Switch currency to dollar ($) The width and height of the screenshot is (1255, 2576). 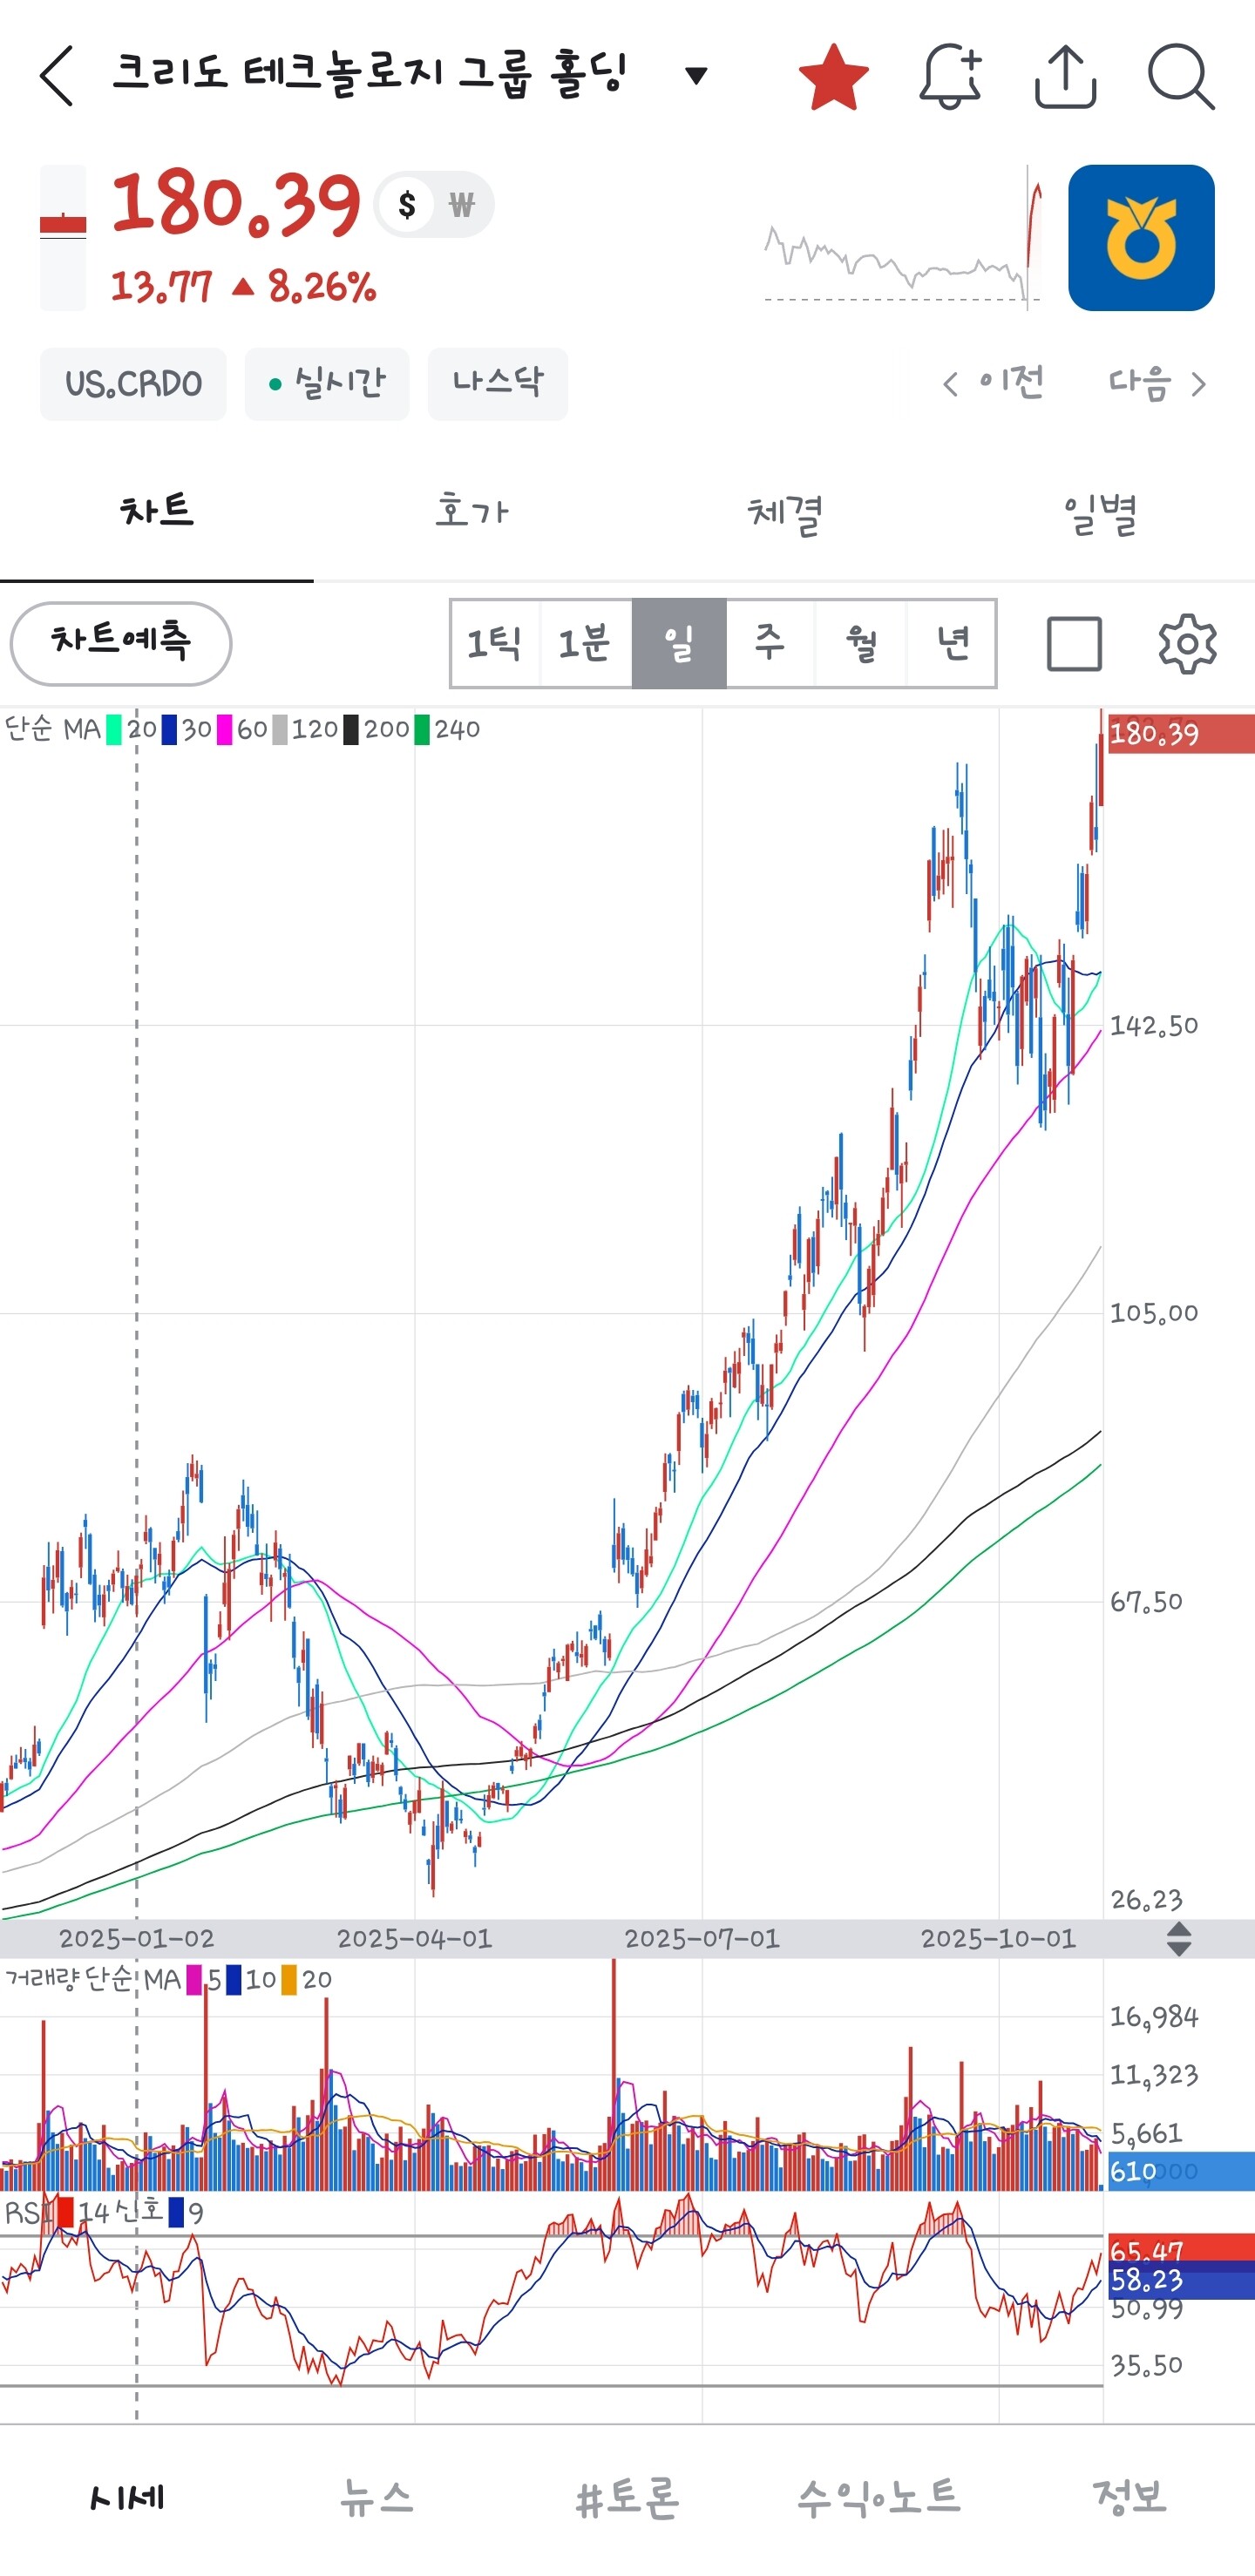point(406,205)
